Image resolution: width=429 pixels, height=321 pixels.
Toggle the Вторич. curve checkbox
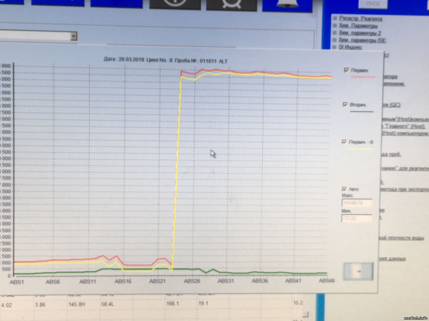pyautogui.click(x=345, y=105)
